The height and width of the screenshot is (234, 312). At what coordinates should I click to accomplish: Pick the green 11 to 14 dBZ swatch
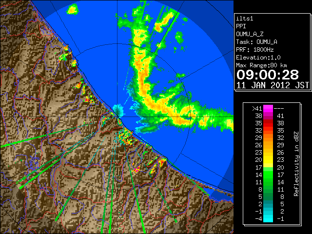point(268,182)
